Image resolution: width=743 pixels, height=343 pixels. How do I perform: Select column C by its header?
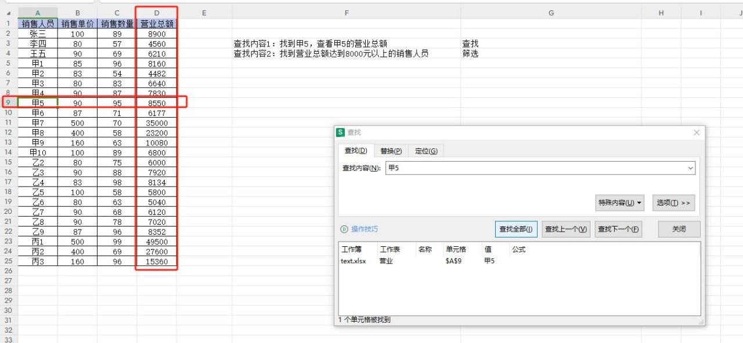117,13
